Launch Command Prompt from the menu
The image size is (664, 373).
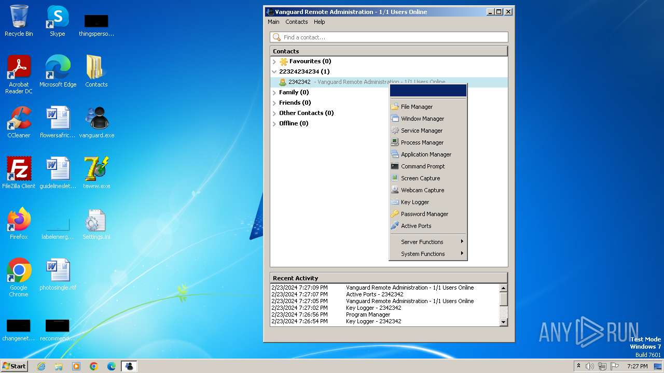click(x=428, y=166)
